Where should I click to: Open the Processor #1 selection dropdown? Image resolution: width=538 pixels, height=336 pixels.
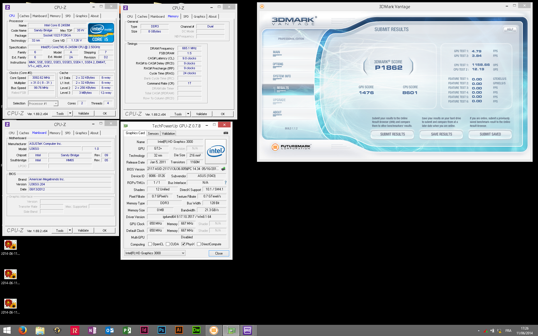point(43,104)
